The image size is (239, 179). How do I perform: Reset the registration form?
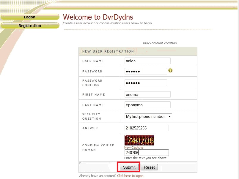tap(149, 167)
